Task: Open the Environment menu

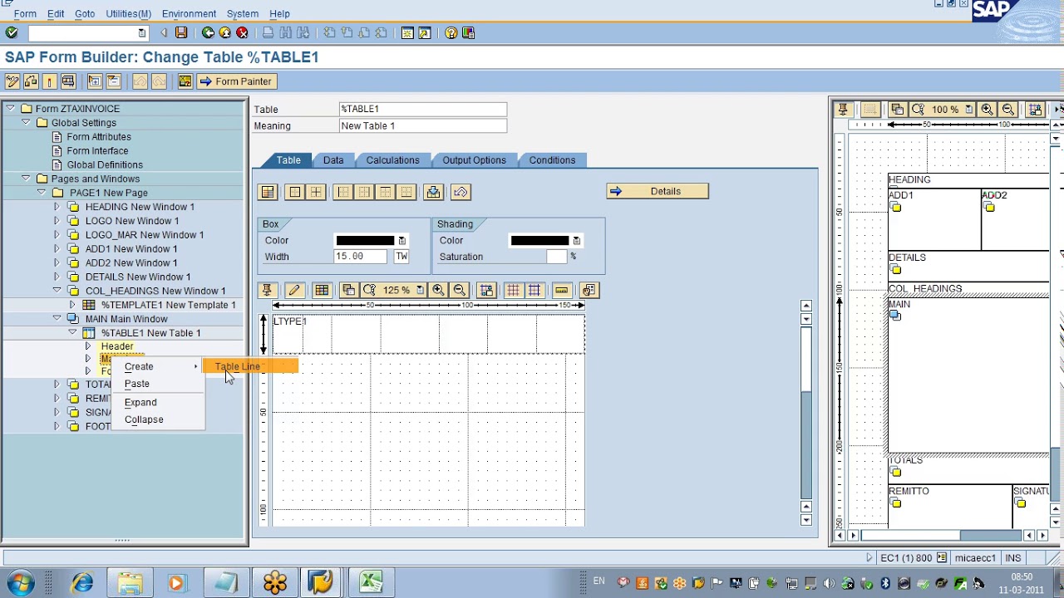Action: (x=189, y=13)
